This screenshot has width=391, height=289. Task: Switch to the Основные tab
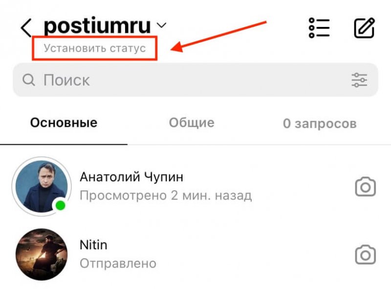pyautogui.click(x=64, y=123)
